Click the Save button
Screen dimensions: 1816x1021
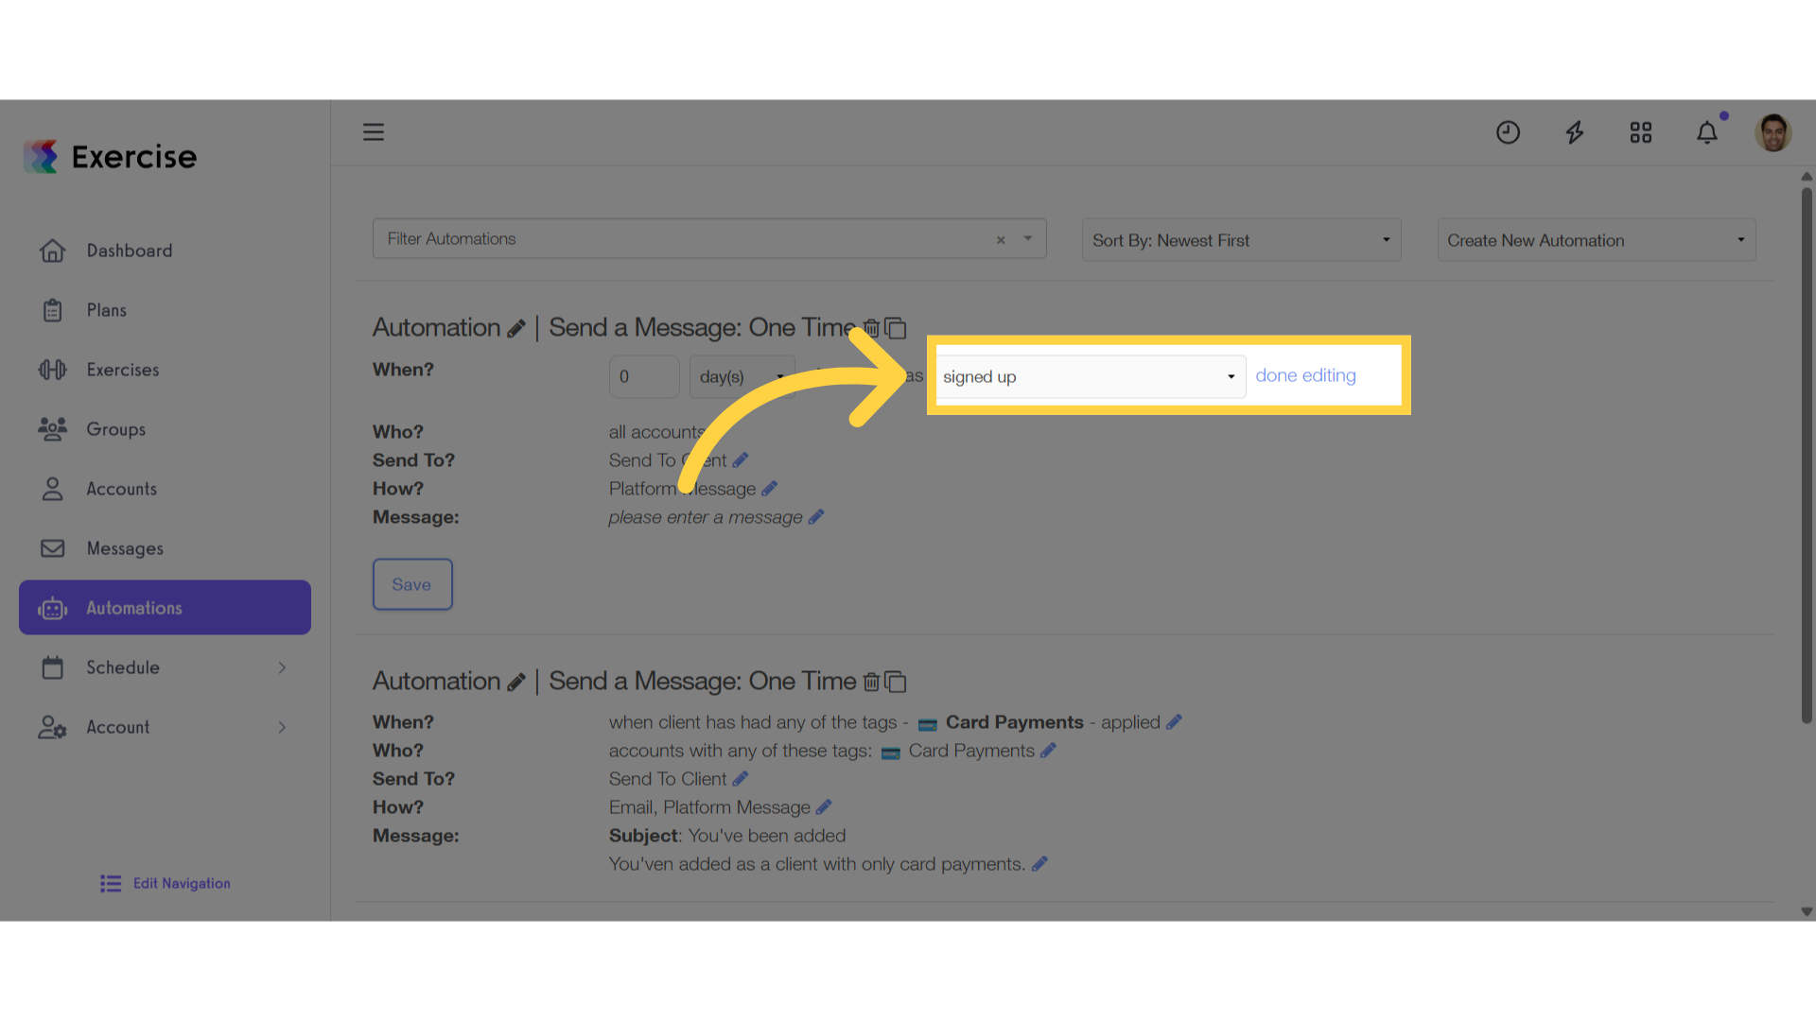click(412, 584)
